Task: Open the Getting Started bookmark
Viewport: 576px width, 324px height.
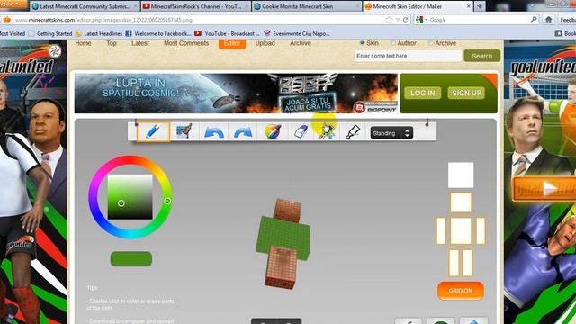Action: click(50, 33)
